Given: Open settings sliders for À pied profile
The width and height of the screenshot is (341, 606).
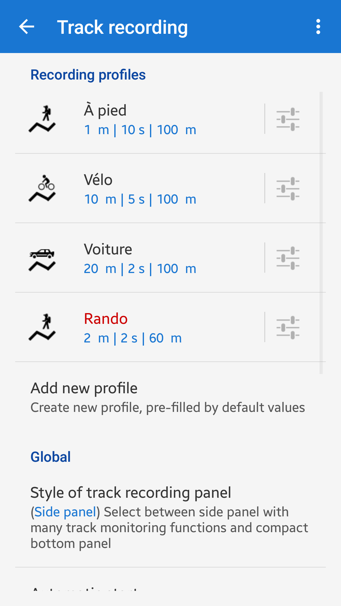Looking at the screenshot, I should pyautogui.click(x=288, y=119).
